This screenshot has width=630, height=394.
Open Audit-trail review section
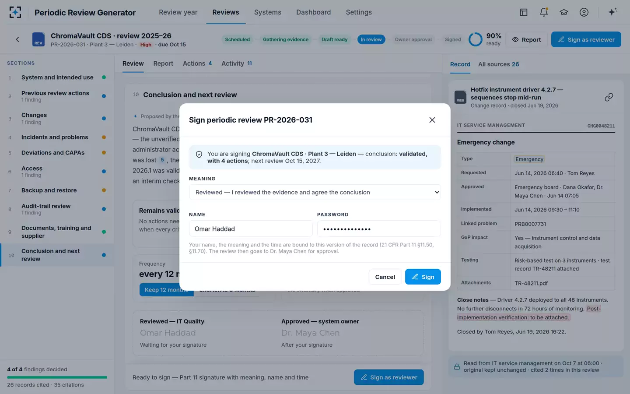57,209
